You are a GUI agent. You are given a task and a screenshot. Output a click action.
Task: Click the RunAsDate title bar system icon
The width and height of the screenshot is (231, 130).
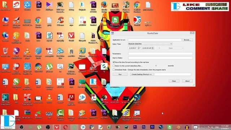(112, 33)
